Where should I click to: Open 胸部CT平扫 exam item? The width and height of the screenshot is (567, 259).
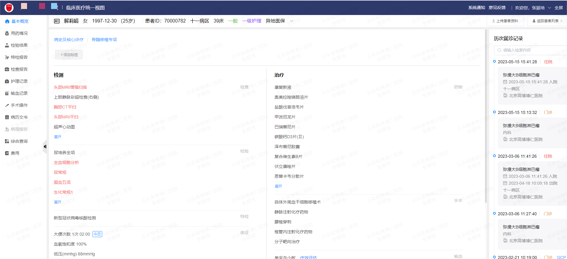click(65, 107)
